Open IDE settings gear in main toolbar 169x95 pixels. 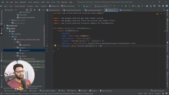pos(163,6)
